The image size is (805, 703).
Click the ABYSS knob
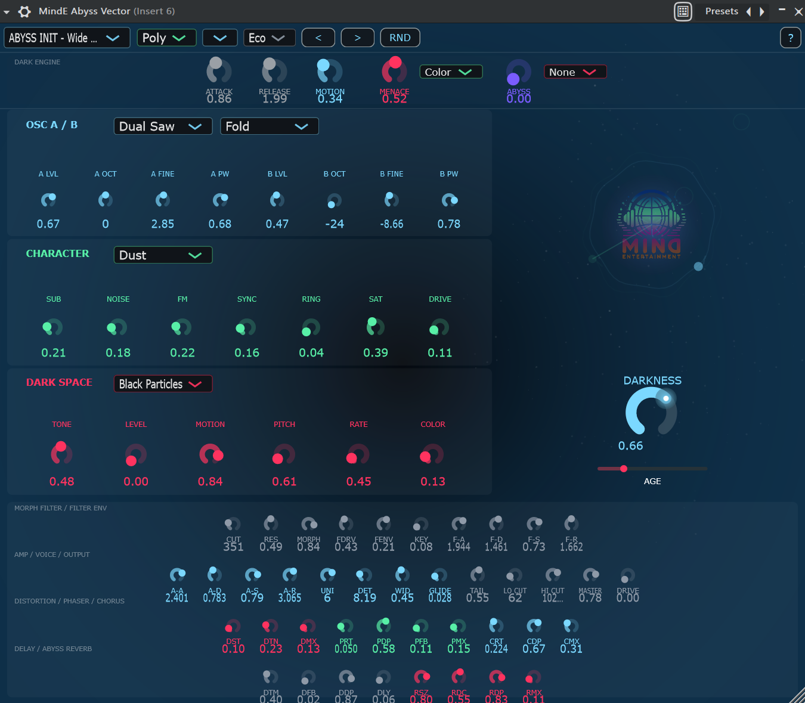[x=518, y=72]
